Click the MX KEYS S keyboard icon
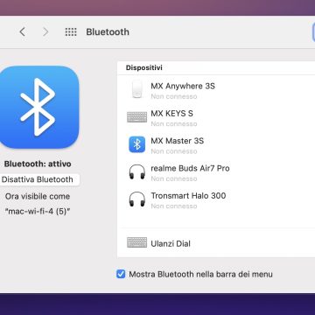Image resolution: width=315 pixels, height=315 pixels. click(x=137, y=117)
